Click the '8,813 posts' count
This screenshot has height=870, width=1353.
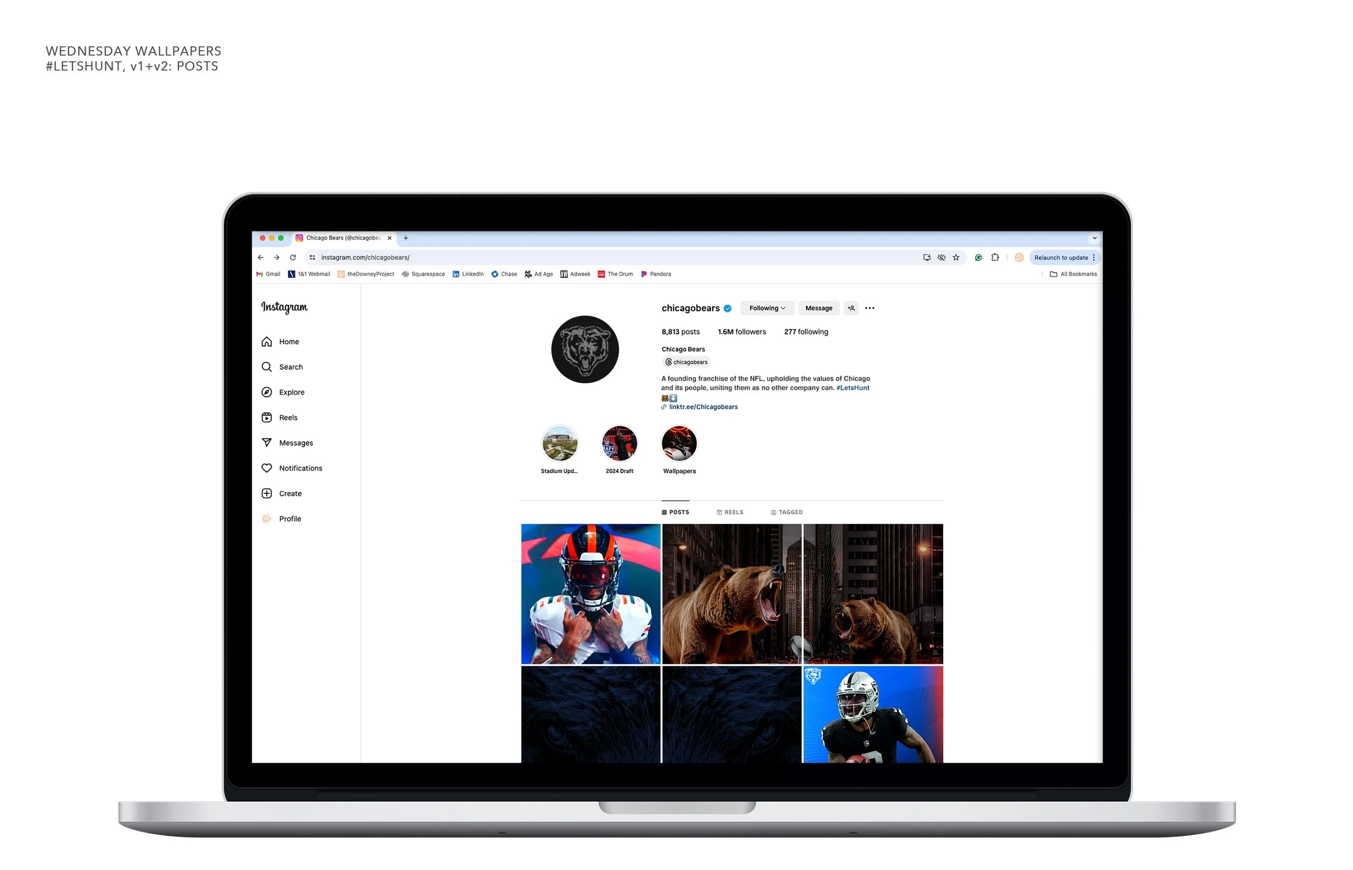(x=680, y=332)
